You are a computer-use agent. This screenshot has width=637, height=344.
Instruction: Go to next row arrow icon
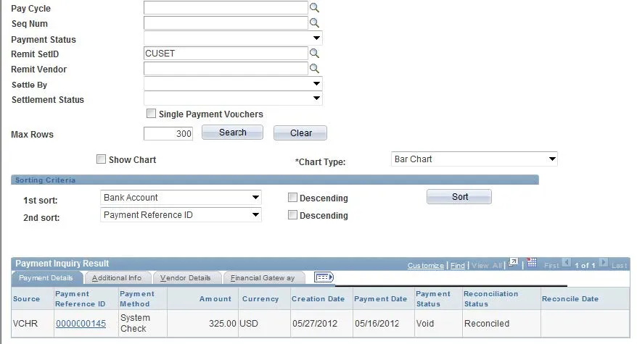click(x=604, y=262)
